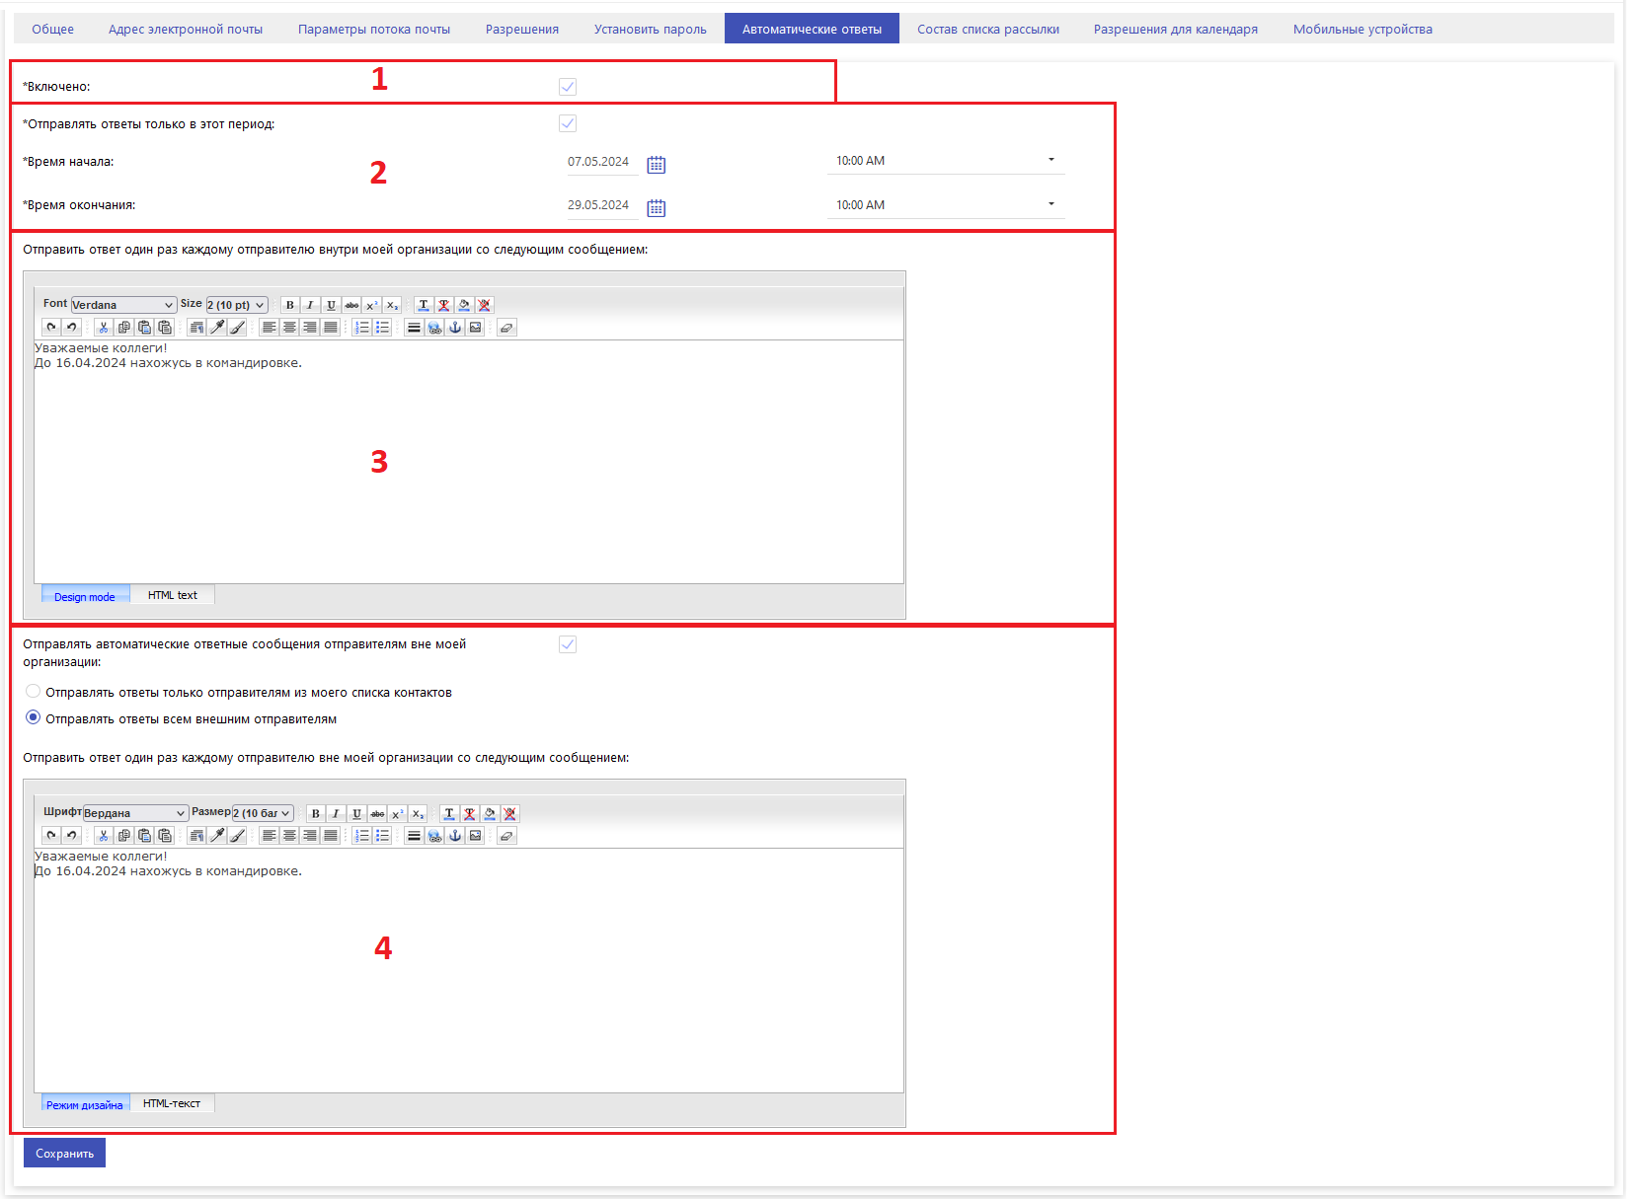Image resolution: width=1631 pixels, height=1199 pixels.
Task: Apply subscript in the lower Шрифт editor
Action: coord(419,813)
